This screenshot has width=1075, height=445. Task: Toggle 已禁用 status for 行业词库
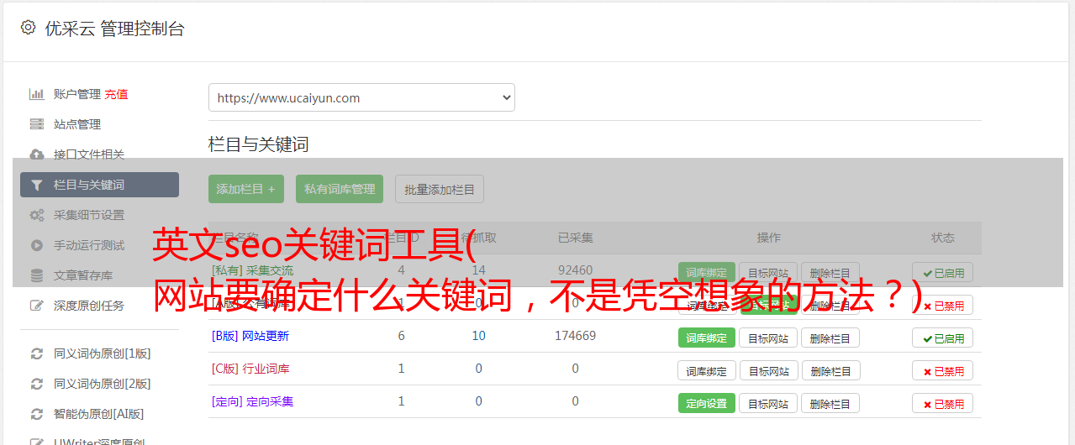point(943,370)
